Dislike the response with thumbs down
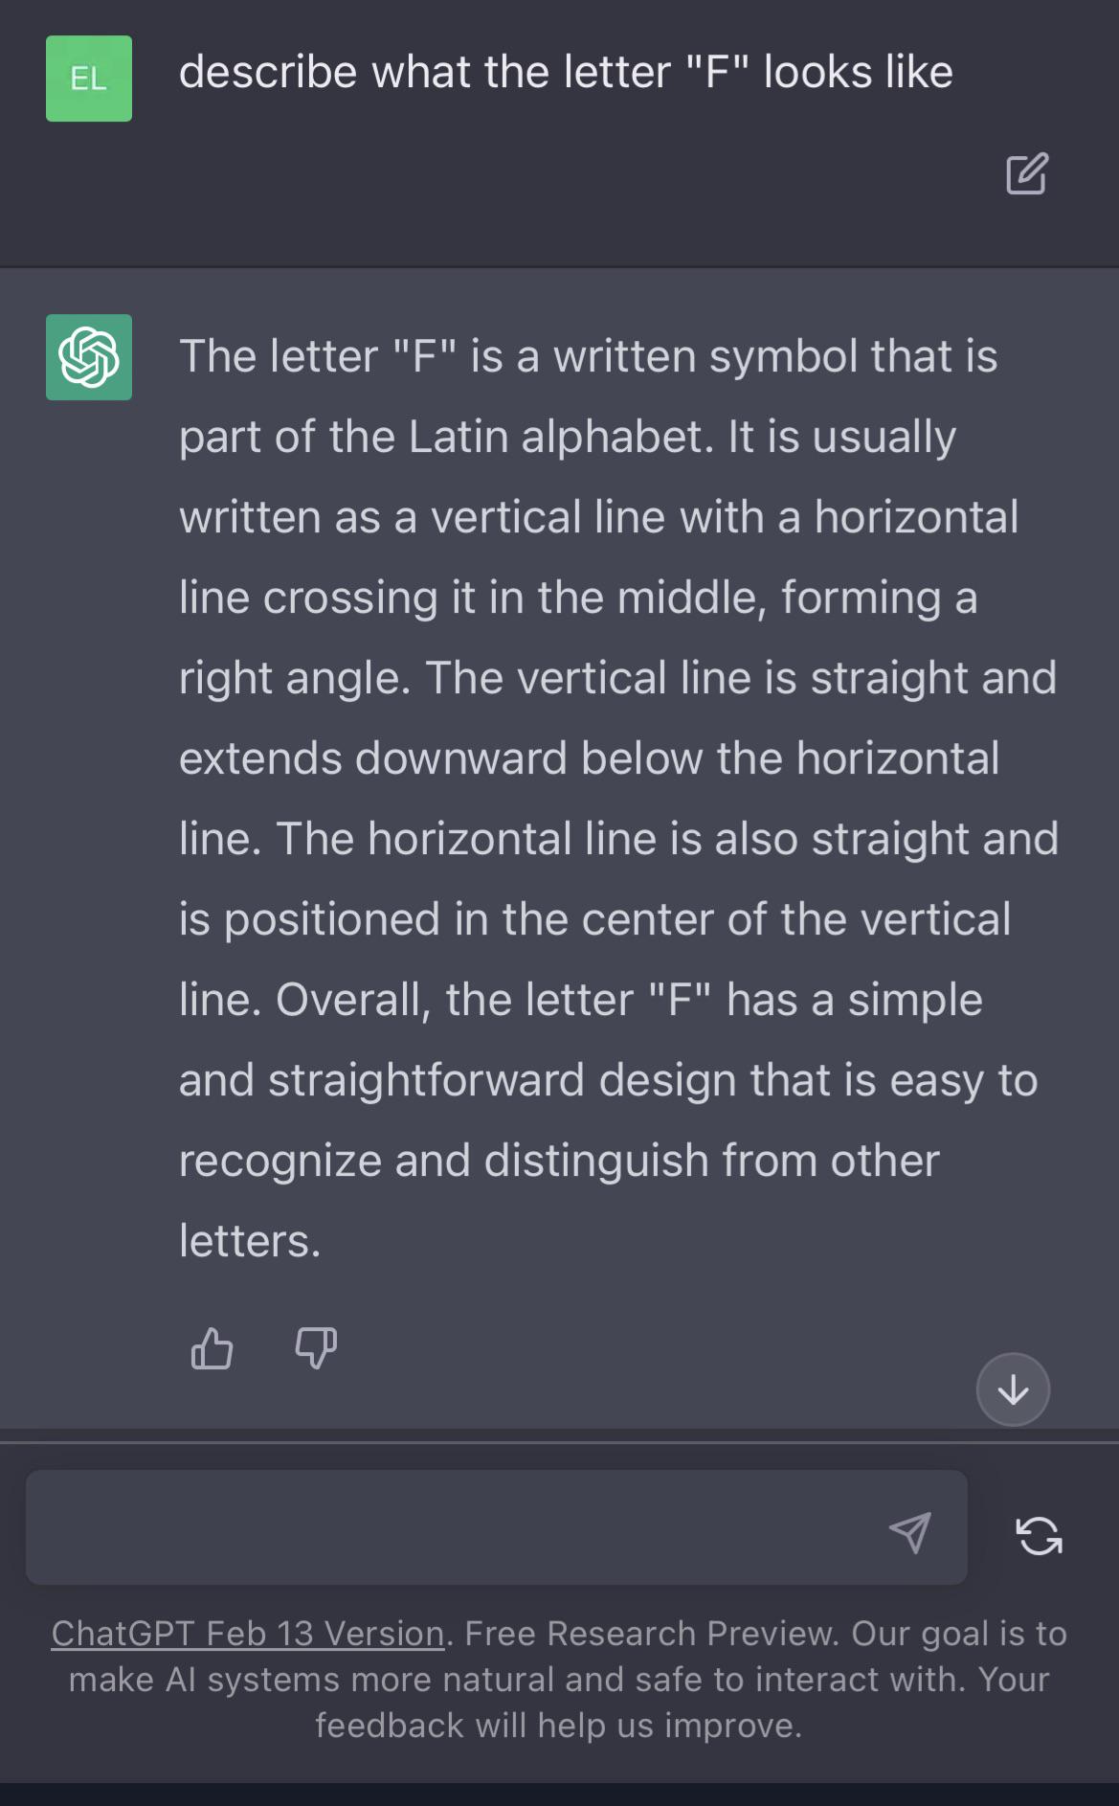1119x1806 pixels. pyautogui.click(x=315, y=1348)
